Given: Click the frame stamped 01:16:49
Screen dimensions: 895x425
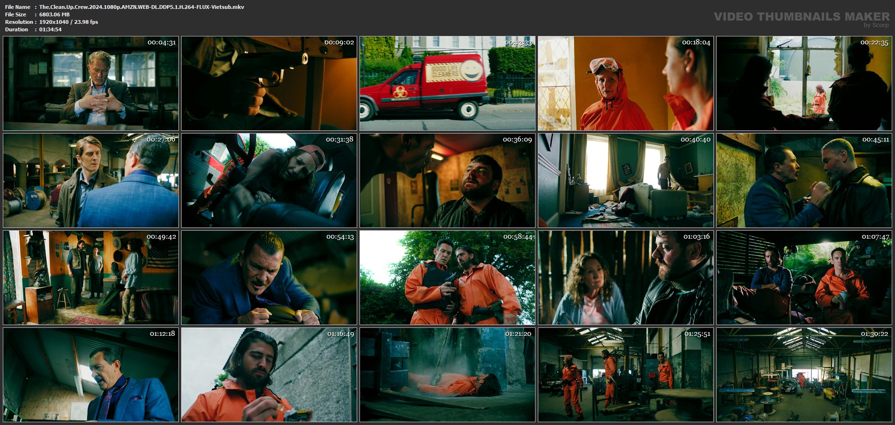Looking at the screenshot, I should [x=269, y=375].
